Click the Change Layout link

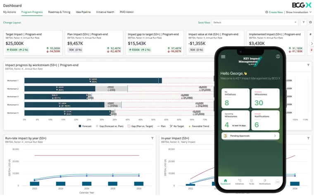12,23
